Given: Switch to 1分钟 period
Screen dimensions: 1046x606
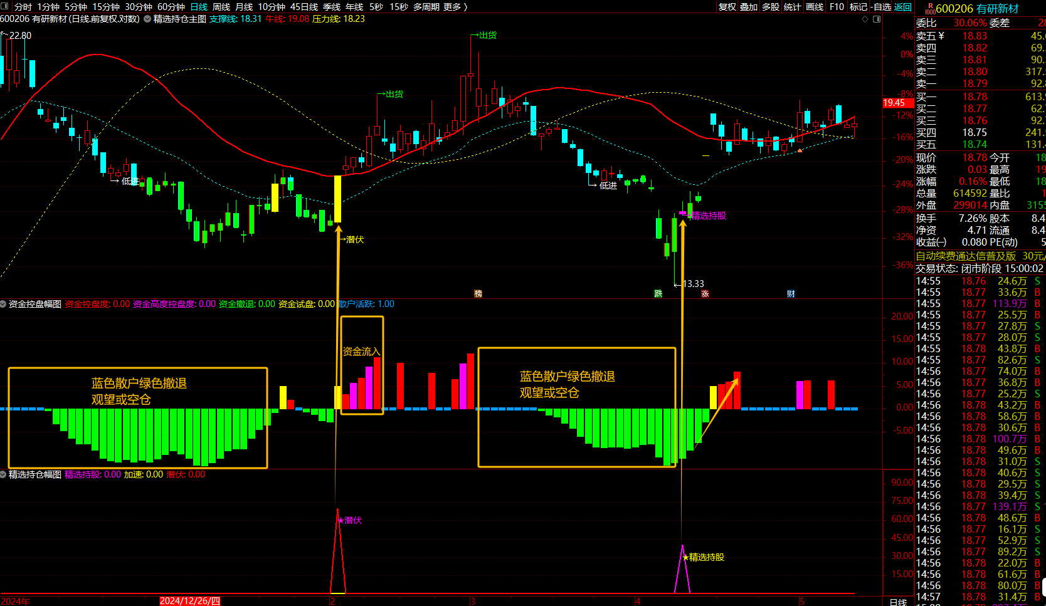Looking at the screenshot, I should pyautogui.click(x=48, y=7).
